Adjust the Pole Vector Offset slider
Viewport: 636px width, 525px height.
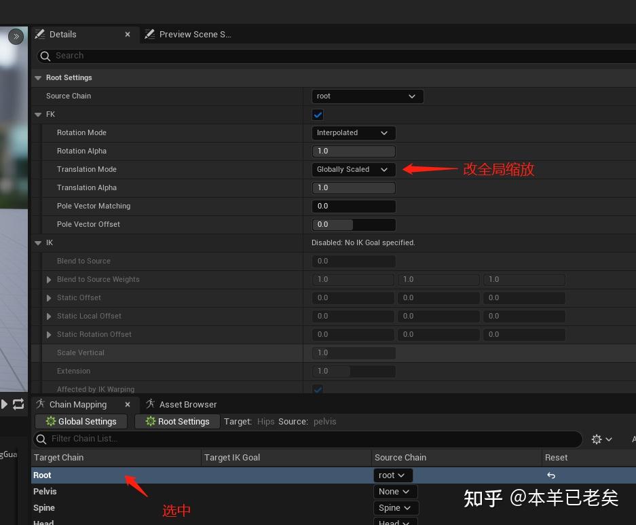[x=353, y=224]
